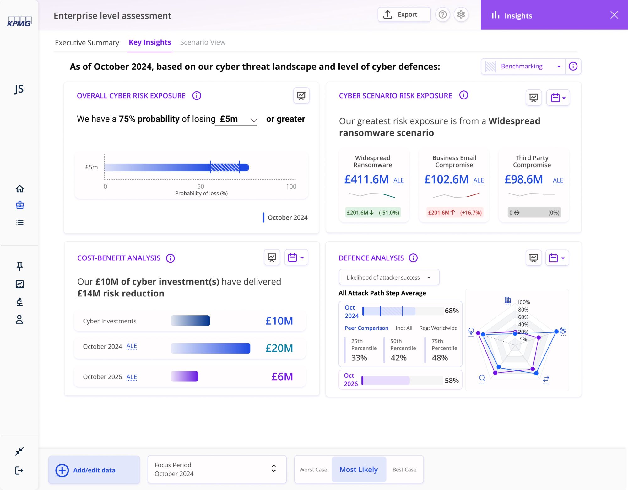Click presentation icon in Overall Cyber Risk card
This screenshot has width=628, height=490.
[x=301, y=95]
